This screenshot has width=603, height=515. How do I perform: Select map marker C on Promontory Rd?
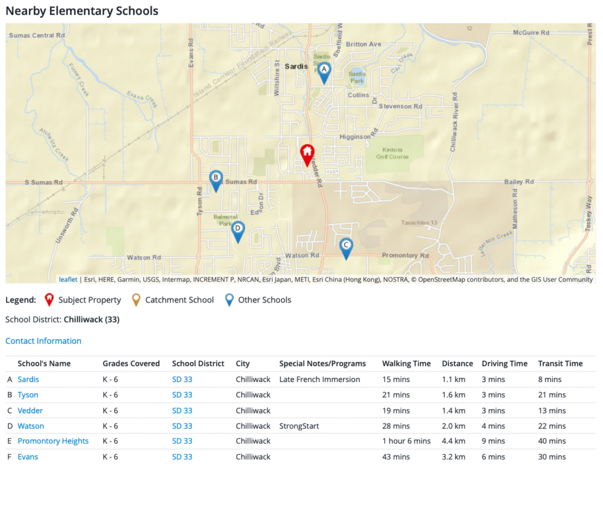346,247
